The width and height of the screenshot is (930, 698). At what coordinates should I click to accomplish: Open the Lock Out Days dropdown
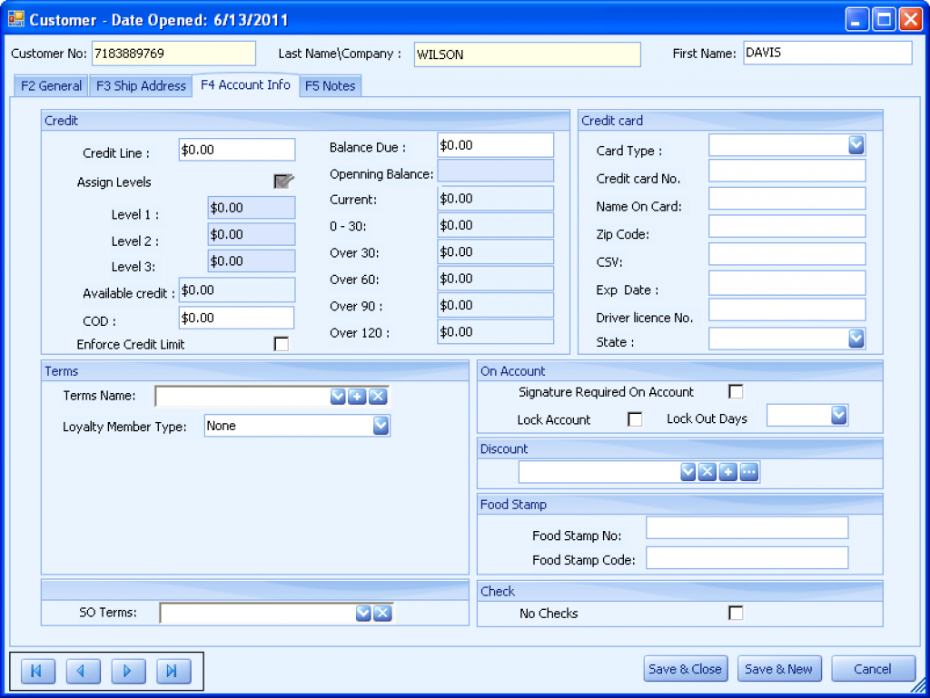click(x=841, y=415)
